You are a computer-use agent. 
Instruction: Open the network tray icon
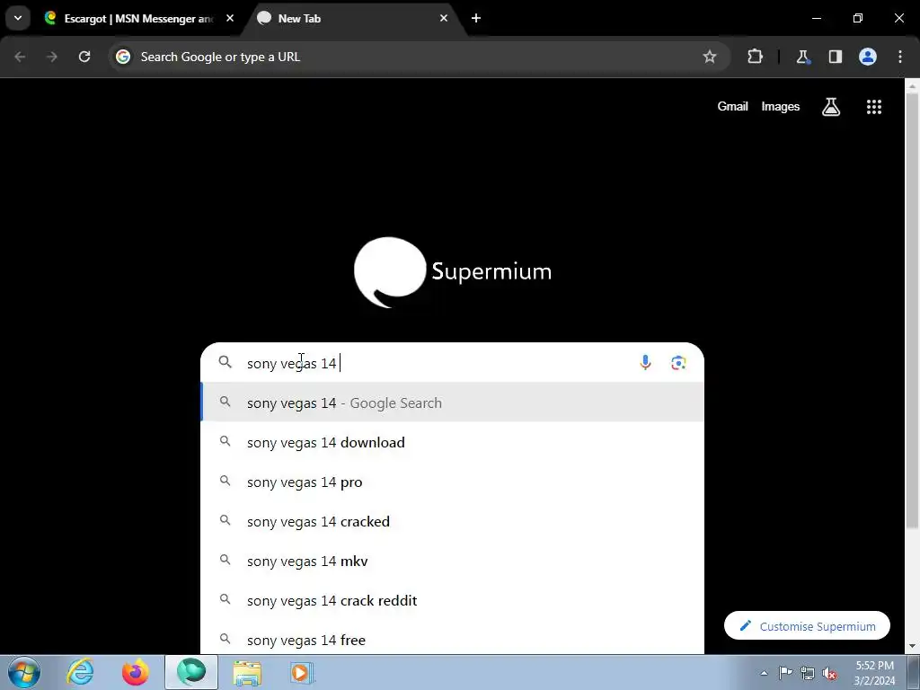(808, 673)
